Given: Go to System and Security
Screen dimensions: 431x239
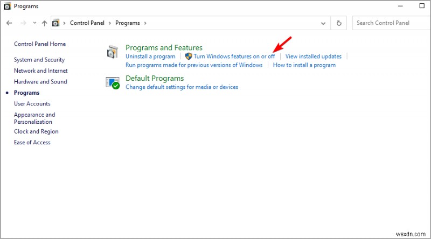Looking at the screenshot, I should 39,60.
